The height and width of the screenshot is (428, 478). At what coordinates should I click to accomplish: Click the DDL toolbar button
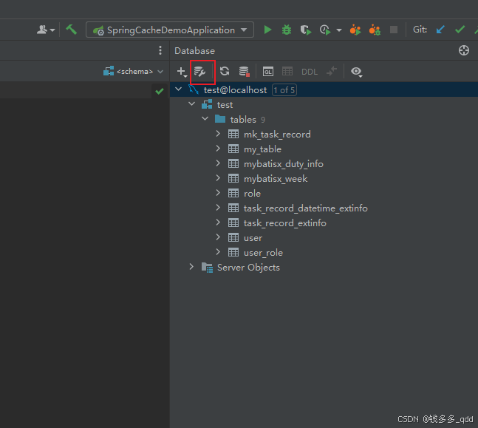pos(310,72)
